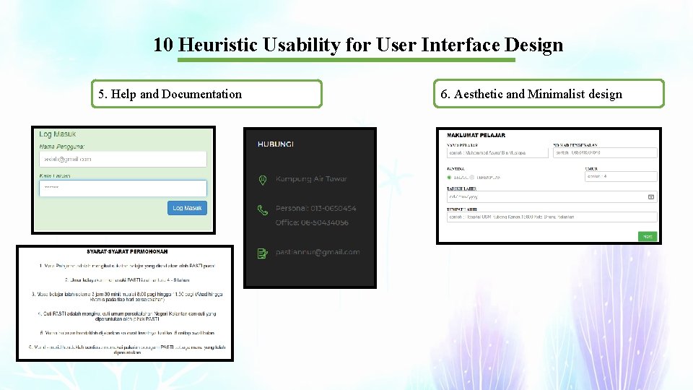Click the Office phone number line

(312, 222)
